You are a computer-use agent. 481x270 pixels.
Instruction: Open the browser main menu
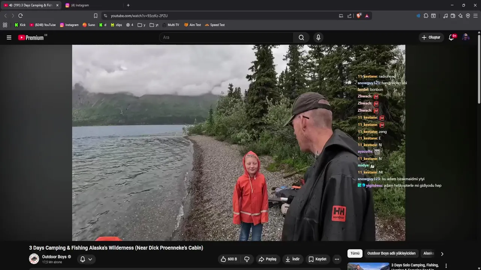point(475,16)
